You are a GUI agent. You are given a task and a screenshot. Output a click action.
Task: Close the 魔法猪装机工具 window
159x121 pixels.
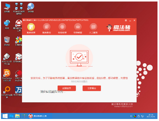pyautogui.click(x=134, y=20)
